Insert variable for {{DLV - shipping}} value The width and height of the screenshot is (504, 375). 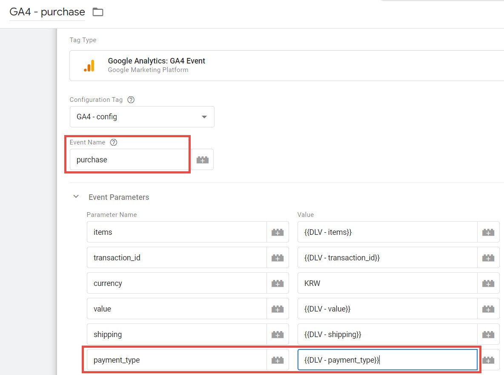tap(488, 335)
